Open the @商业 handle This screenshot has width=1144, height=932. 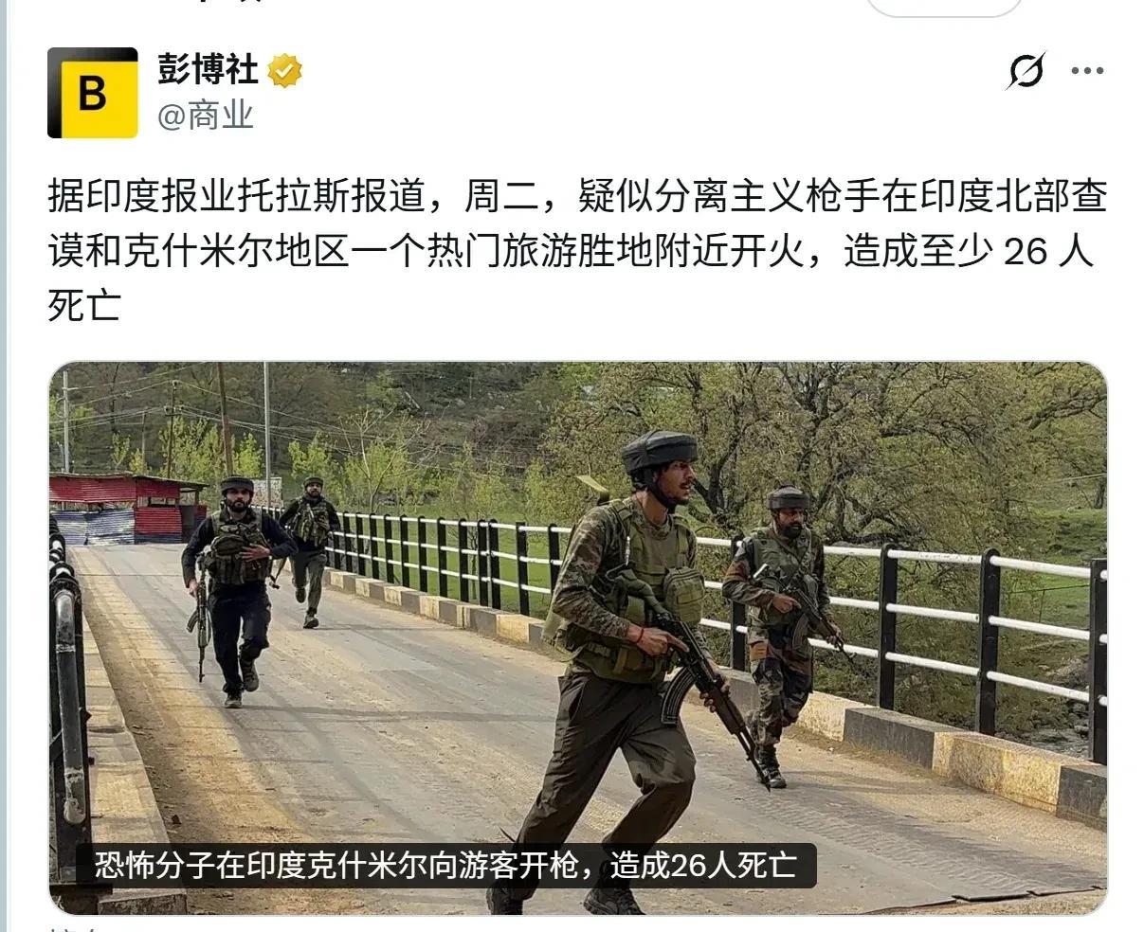point(206,116)
